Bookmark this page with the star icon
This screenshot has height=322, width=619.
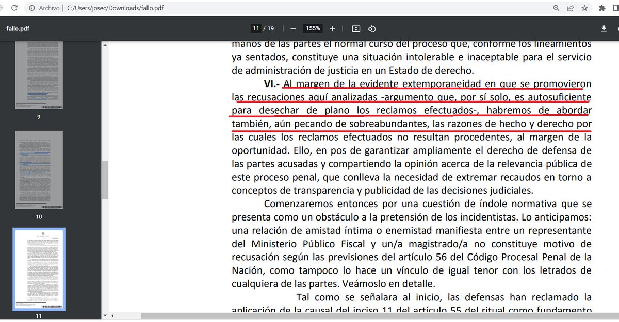point(584,8)
